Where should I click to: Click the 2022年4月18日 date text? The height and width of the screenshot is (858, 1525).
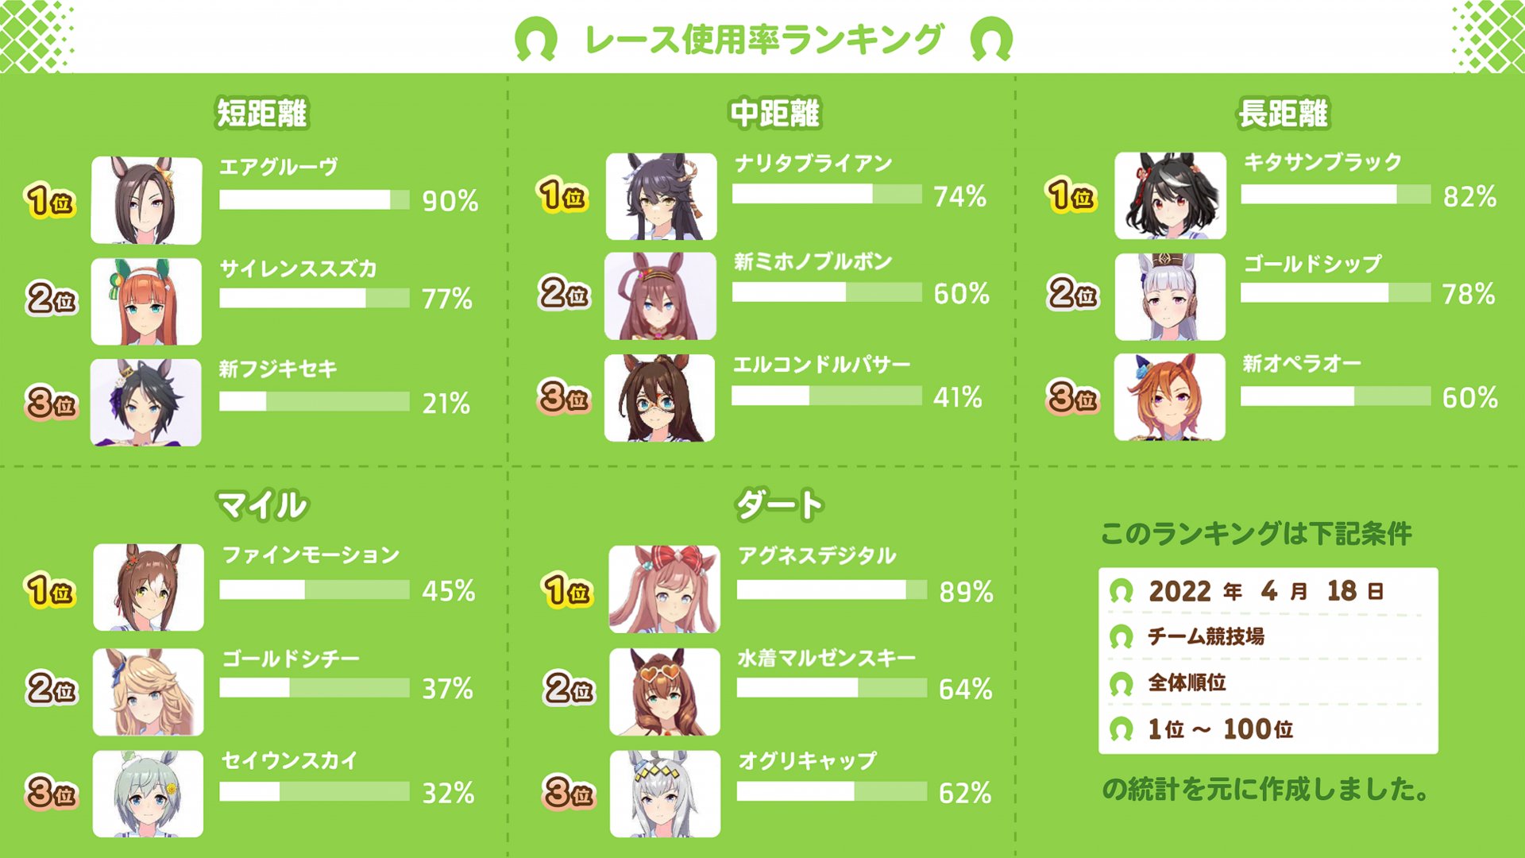click(x=1266, y=591)
